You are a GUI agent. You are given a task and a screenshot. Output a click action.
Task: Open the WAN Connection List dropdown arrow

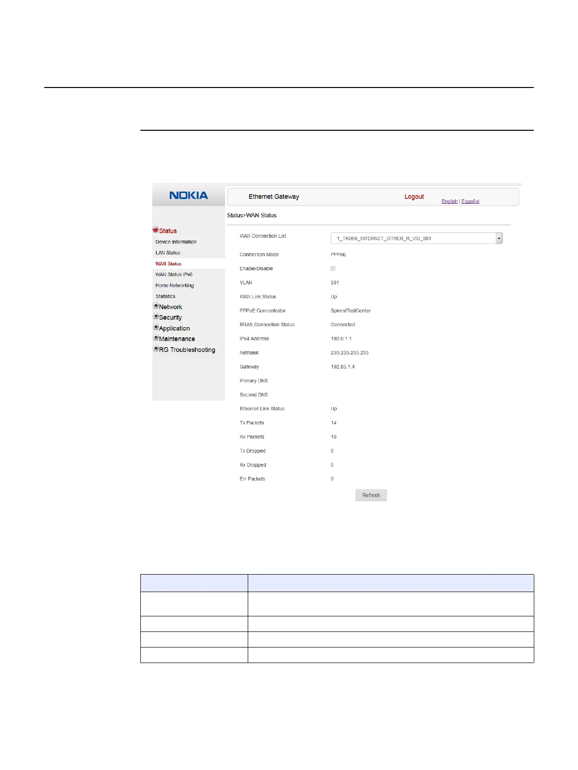tap(499, 238)
